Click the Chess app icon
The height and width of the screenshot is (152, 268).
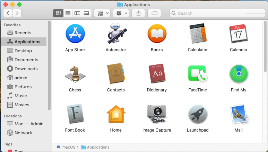(75, 74)
